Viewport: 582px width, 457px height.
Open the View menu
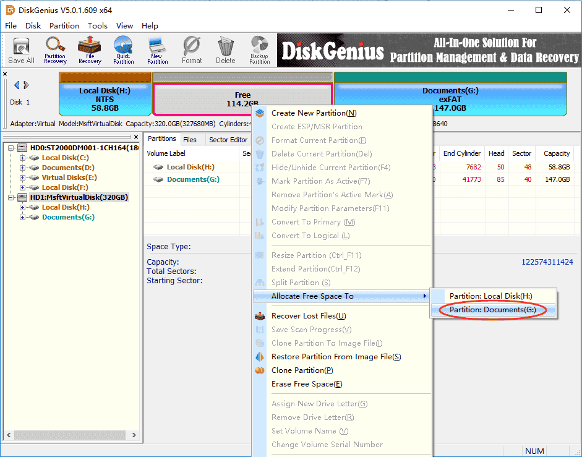(x=124, y=25)
